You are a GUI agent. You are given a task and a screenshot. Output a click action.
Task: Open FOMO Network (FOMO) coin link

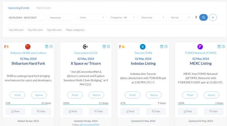point(201,53)
